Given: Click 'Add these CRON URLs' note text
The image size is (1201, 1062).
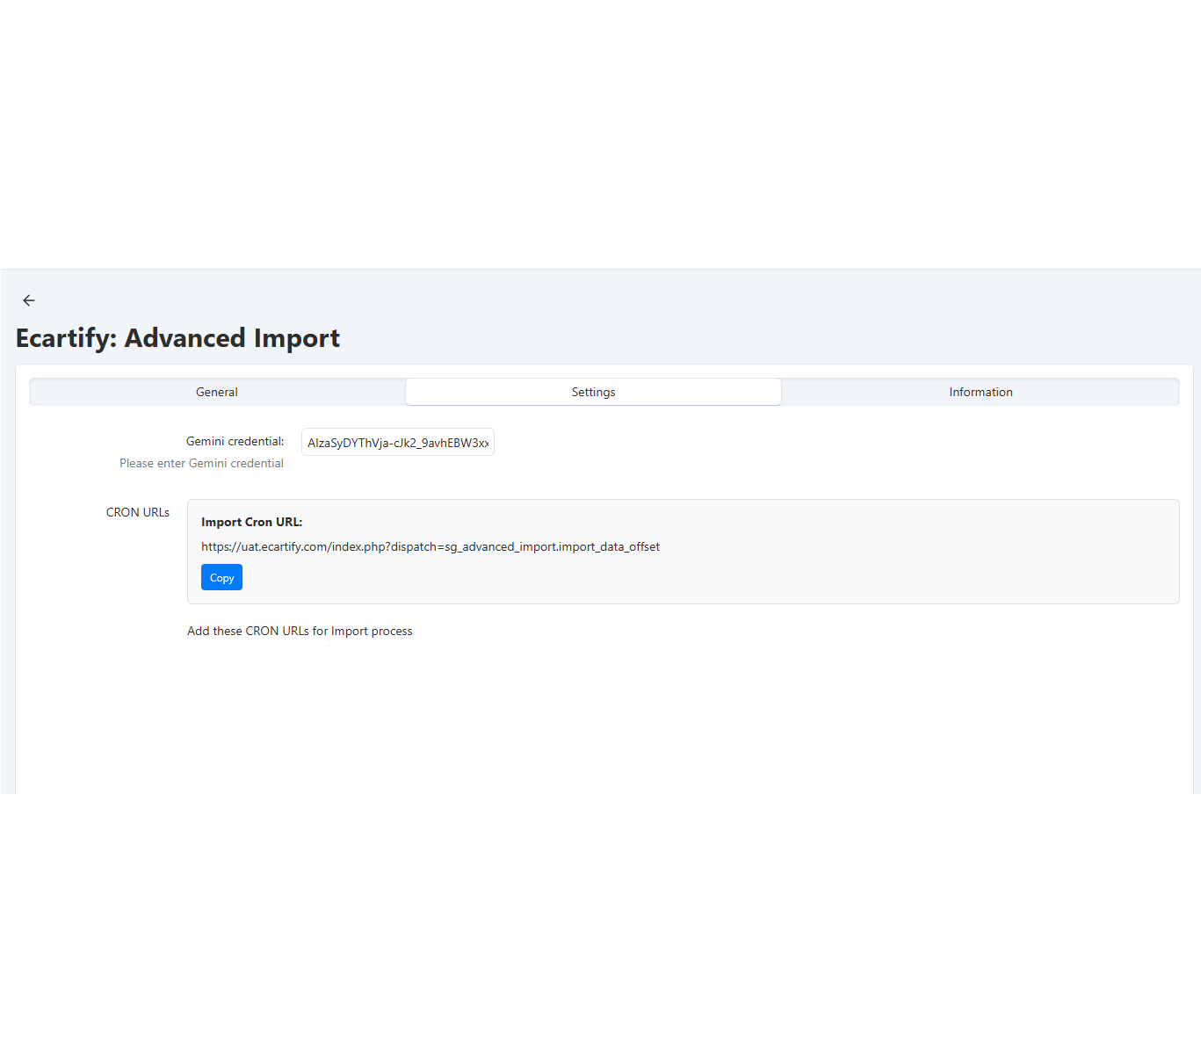Looking at the screenshot, I should 300,631.
